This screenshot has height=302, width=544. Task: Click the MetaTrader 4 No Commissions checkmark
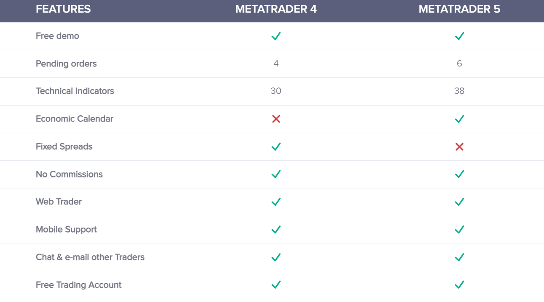[276, 174]
